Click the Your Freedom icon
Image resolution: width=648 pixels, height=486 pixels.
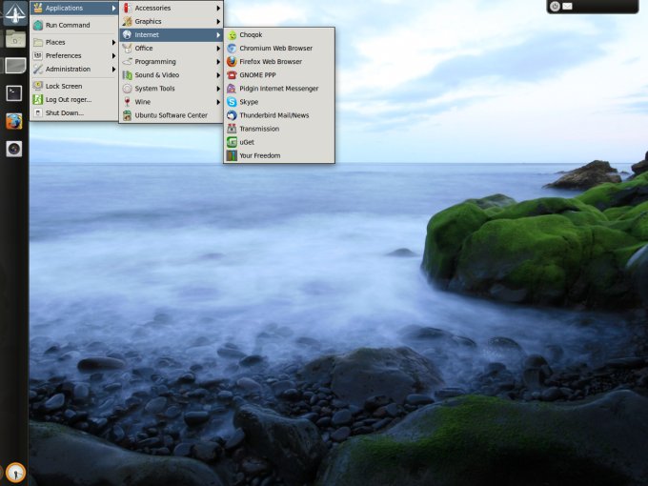click(x=232, y=155)
